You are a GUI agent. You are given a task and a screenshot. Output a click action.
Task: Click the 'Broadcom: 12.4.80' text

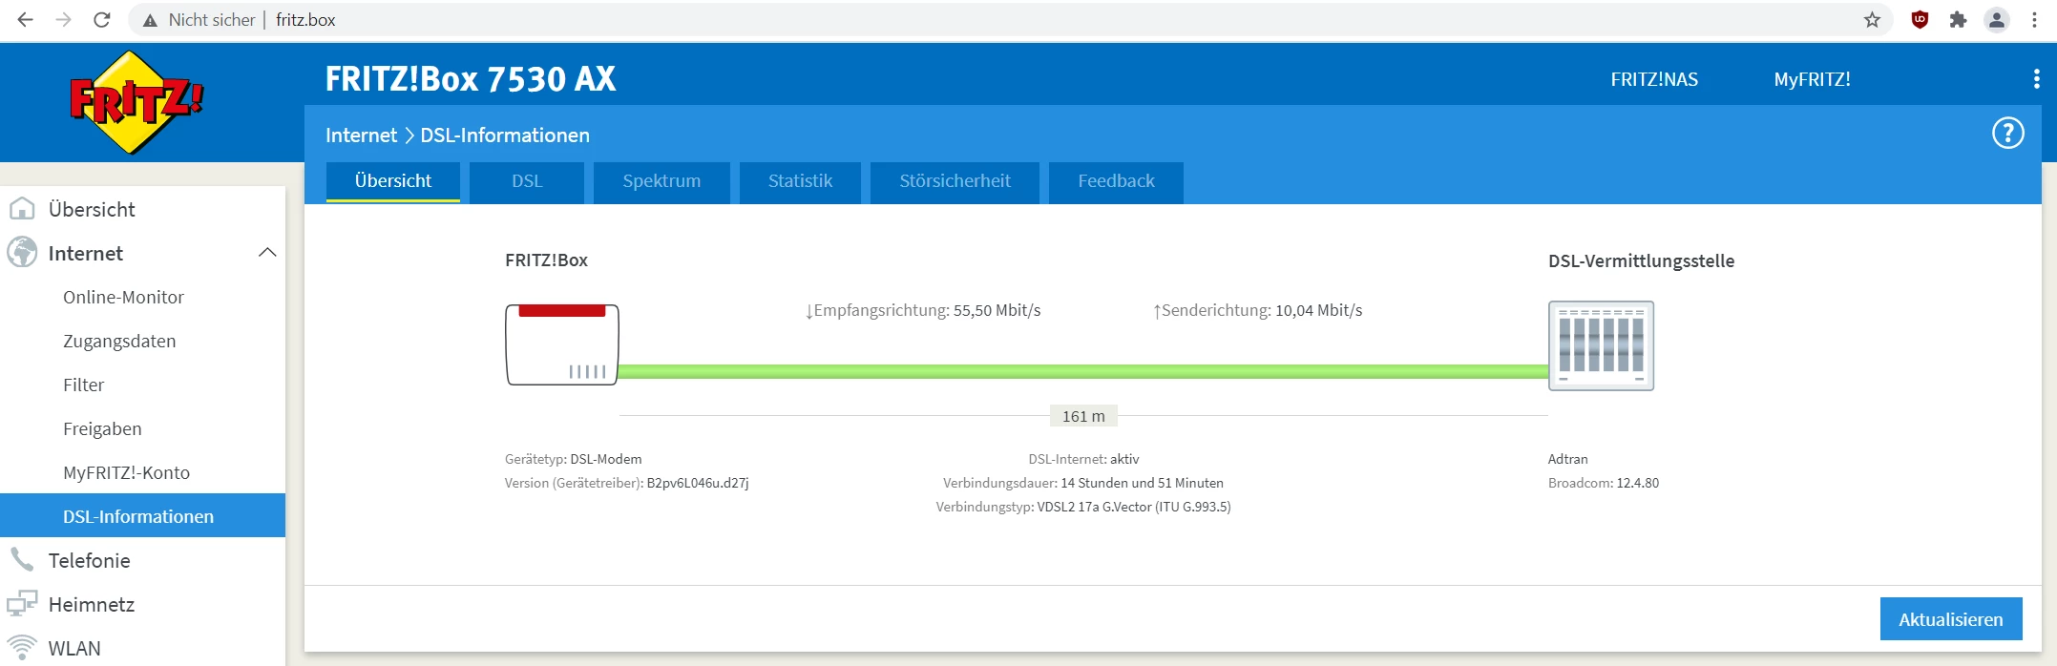click(x=1604, y=483)
